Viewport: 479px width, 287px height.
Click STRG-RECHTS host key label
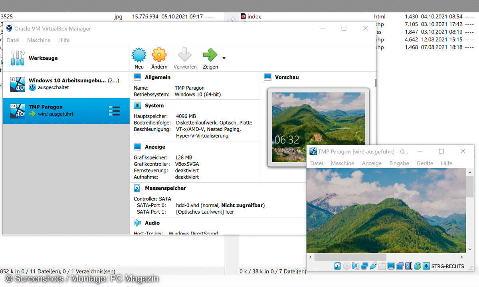(x=447, y=266)
